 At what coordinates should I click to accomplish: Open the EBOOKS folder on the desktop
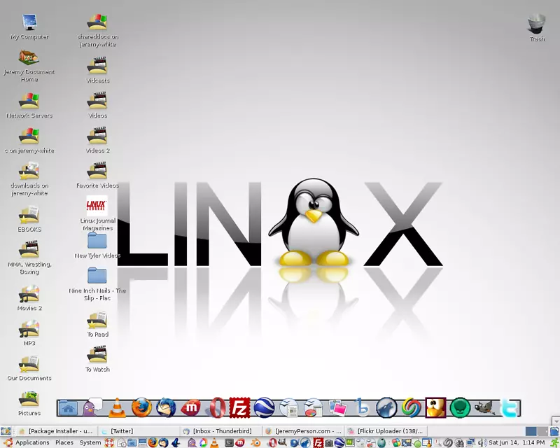[28, 216]
